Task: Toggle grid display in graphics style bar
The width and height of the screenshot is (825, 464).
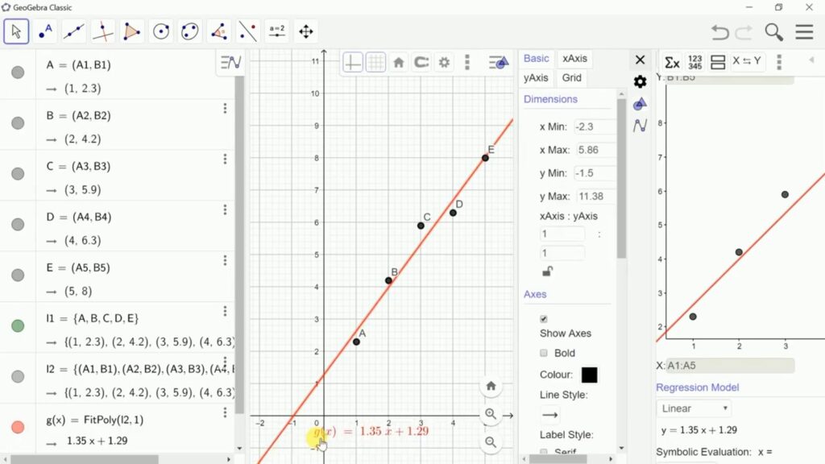Action: coord(375,63)
